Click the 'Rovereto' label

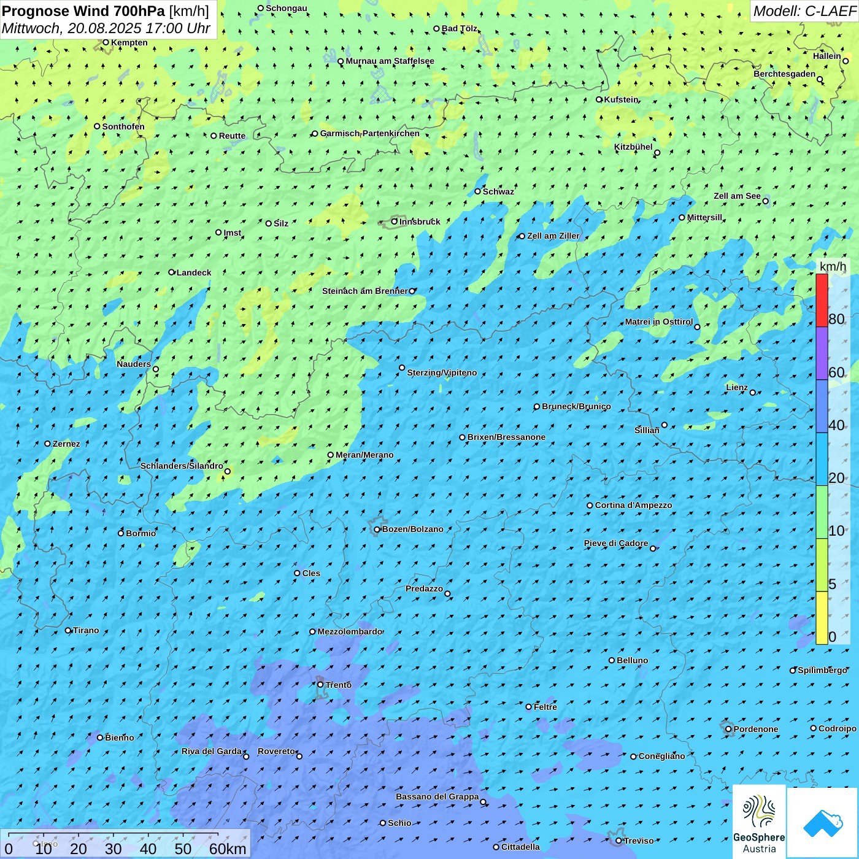276,751
